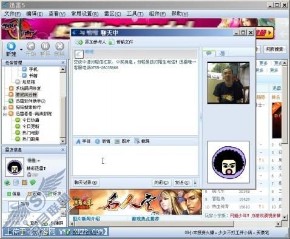The image size is (290, 239).
Task: Click into the chat message input box
Action: (135, 161)
